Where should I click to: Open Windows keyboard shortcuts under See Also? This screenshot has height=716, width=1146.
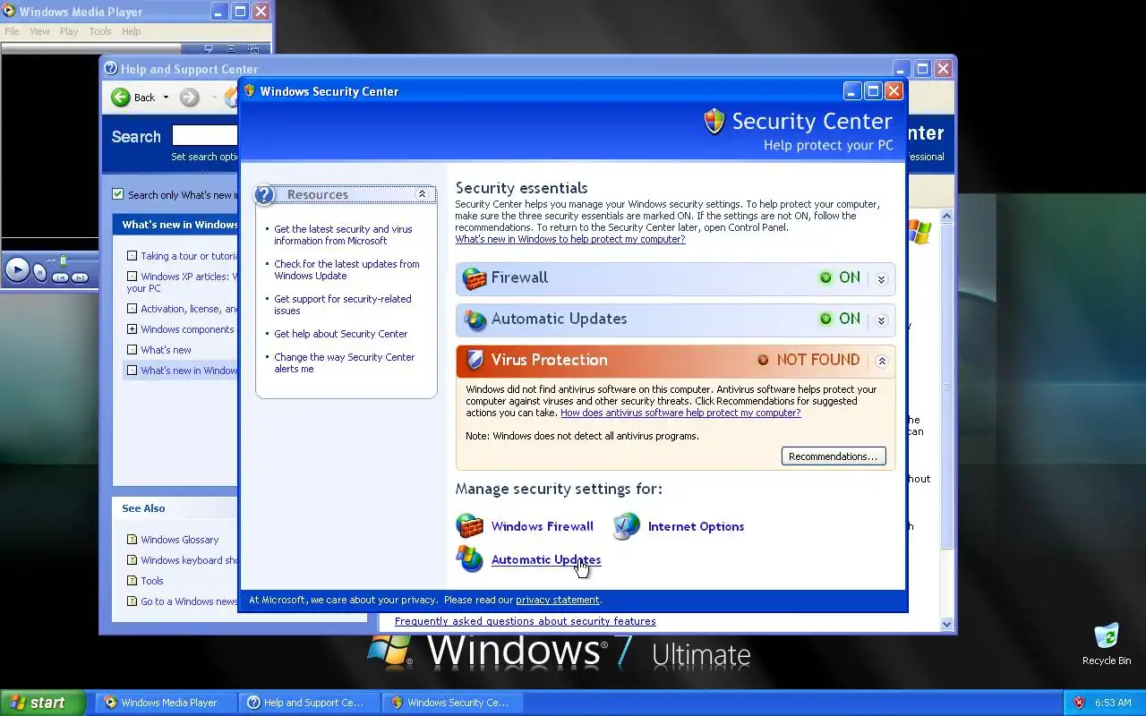pos(189,560)
